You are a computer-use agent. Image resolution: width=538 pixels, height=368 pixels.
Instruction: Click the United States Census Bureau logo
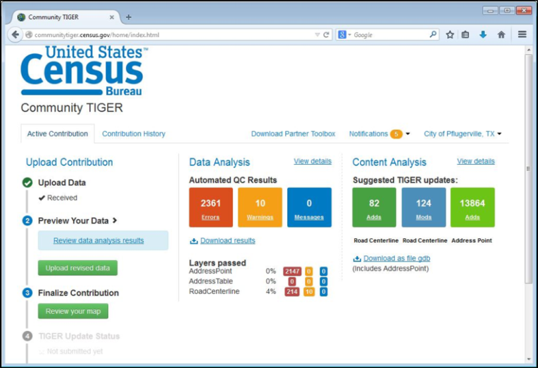pyautogui.click(x=84, y=71)
